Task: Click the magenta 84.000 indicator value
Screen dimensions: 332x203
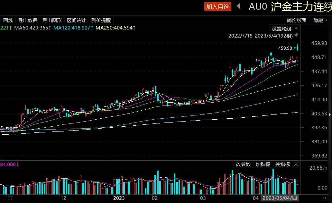Action: coord(9,165)
